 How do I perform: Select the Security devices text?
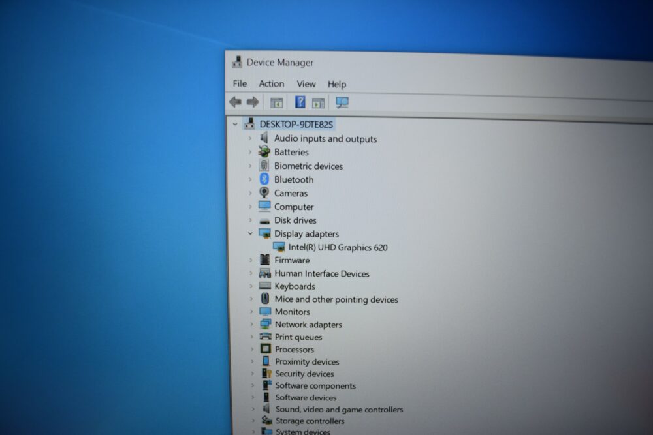coord(304,374)
